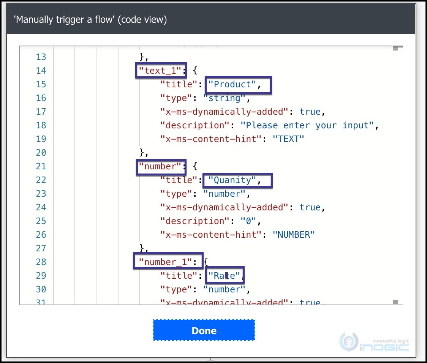Image resolution: width=427 pixels, height=363 pixels.
Task: Click line number 14 in the gutter
Action: coord(41,70)
